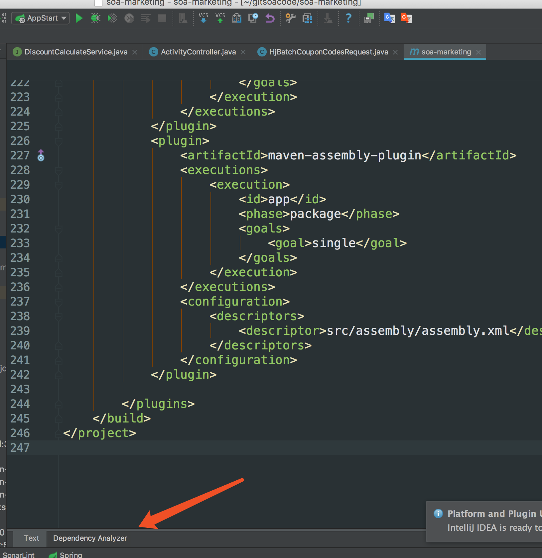542x558 pixels.
Task: Collapse the descriptors block at line 238
Action: (x=59, y=317)
